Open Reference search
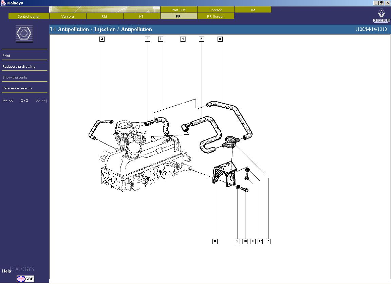Viewport: 391px width, 284px height. [x=17, y=88]
